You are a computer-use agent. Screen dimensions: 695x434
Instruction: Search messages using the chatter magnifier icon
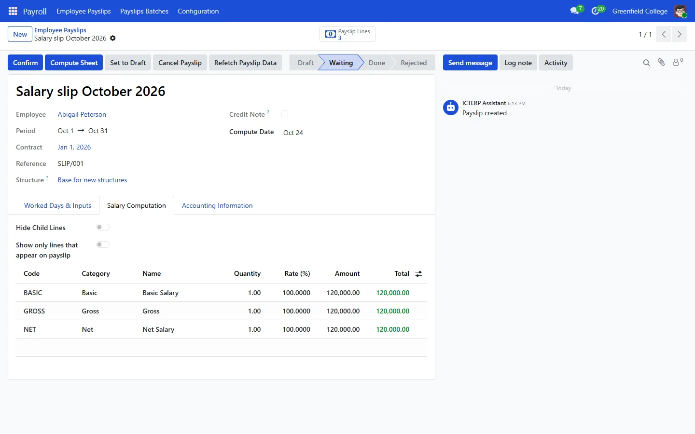pos(647,63)
